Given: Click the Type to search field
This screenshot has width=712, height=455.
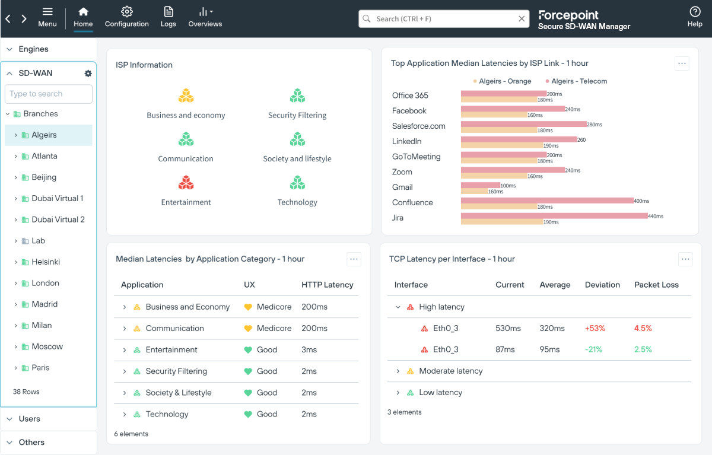Looking at the screenshot, I should click(x=49, y=94).
